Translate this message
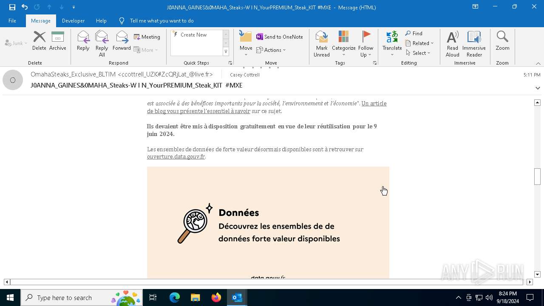Screen dimensions: 544x306 (x=392, y=43)
